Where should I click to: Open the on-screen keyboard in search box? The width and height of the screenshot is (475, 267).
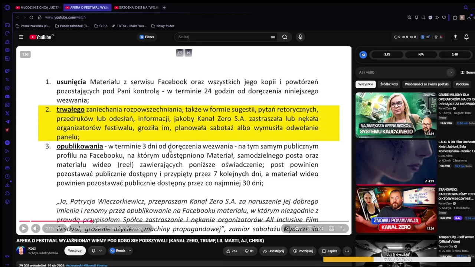tap(273, 37)
